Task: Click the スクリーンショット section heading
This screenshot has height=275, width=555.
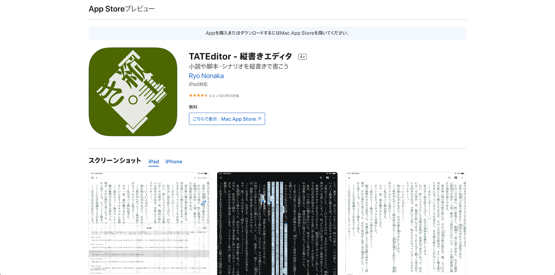Action: coord(115,161)
